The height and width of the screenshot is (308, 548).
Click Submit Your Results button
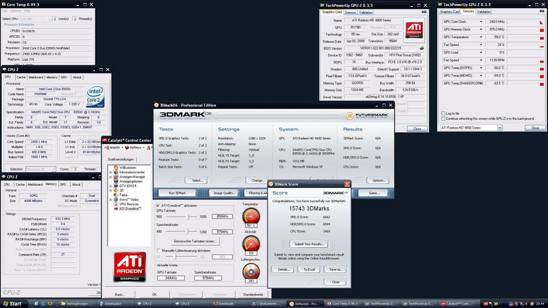[309, 244]
